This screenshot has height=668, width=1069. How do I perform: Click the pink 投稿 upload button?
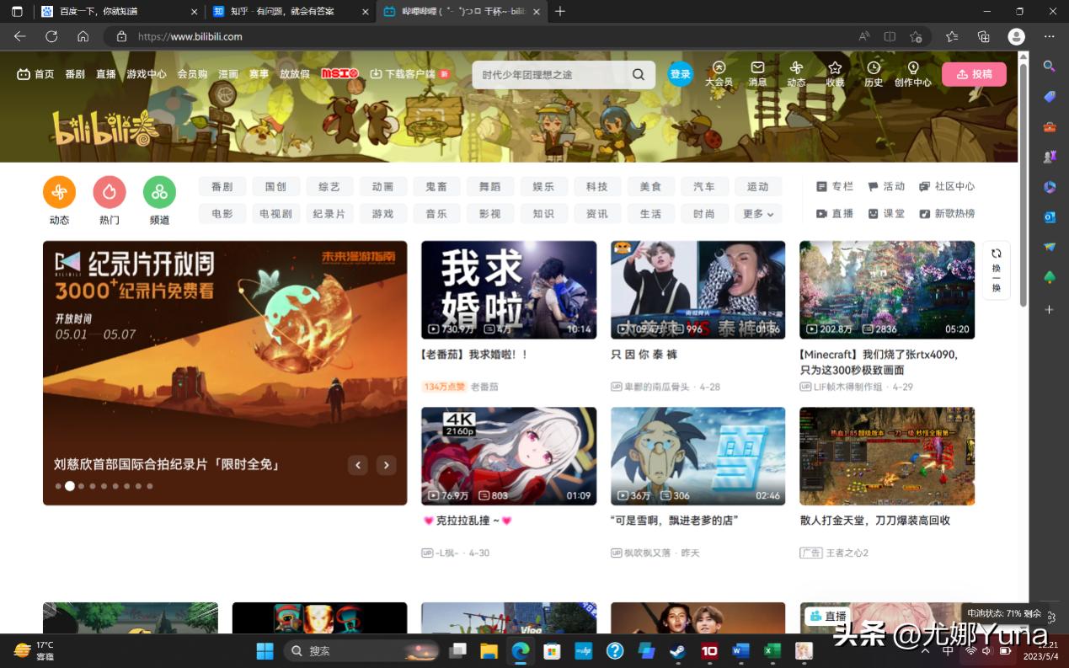(974, 74)
